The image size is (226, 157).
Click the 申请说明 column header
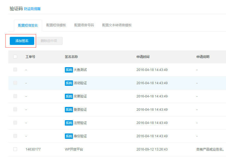pyautogui.click(x=203, y=57)
